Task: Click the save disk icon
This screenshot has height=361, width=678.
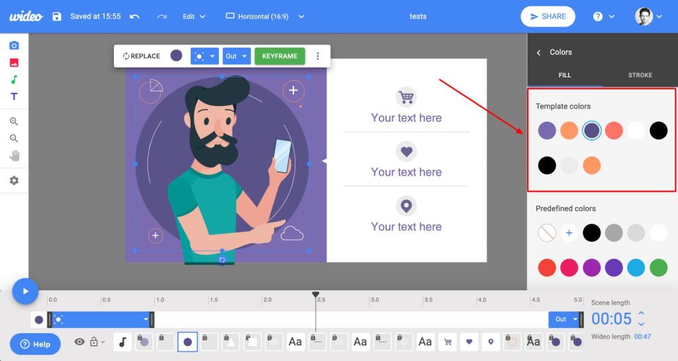Action: (57, 17)
